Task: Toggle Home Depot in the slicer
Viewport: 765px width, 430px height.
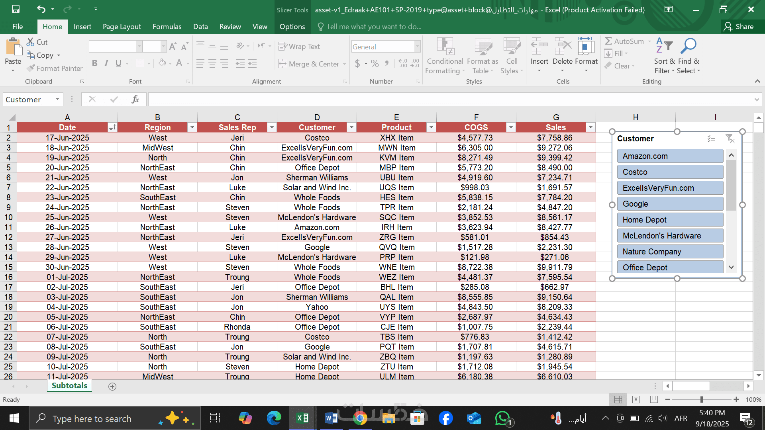Action: click(x=670, y=220)
